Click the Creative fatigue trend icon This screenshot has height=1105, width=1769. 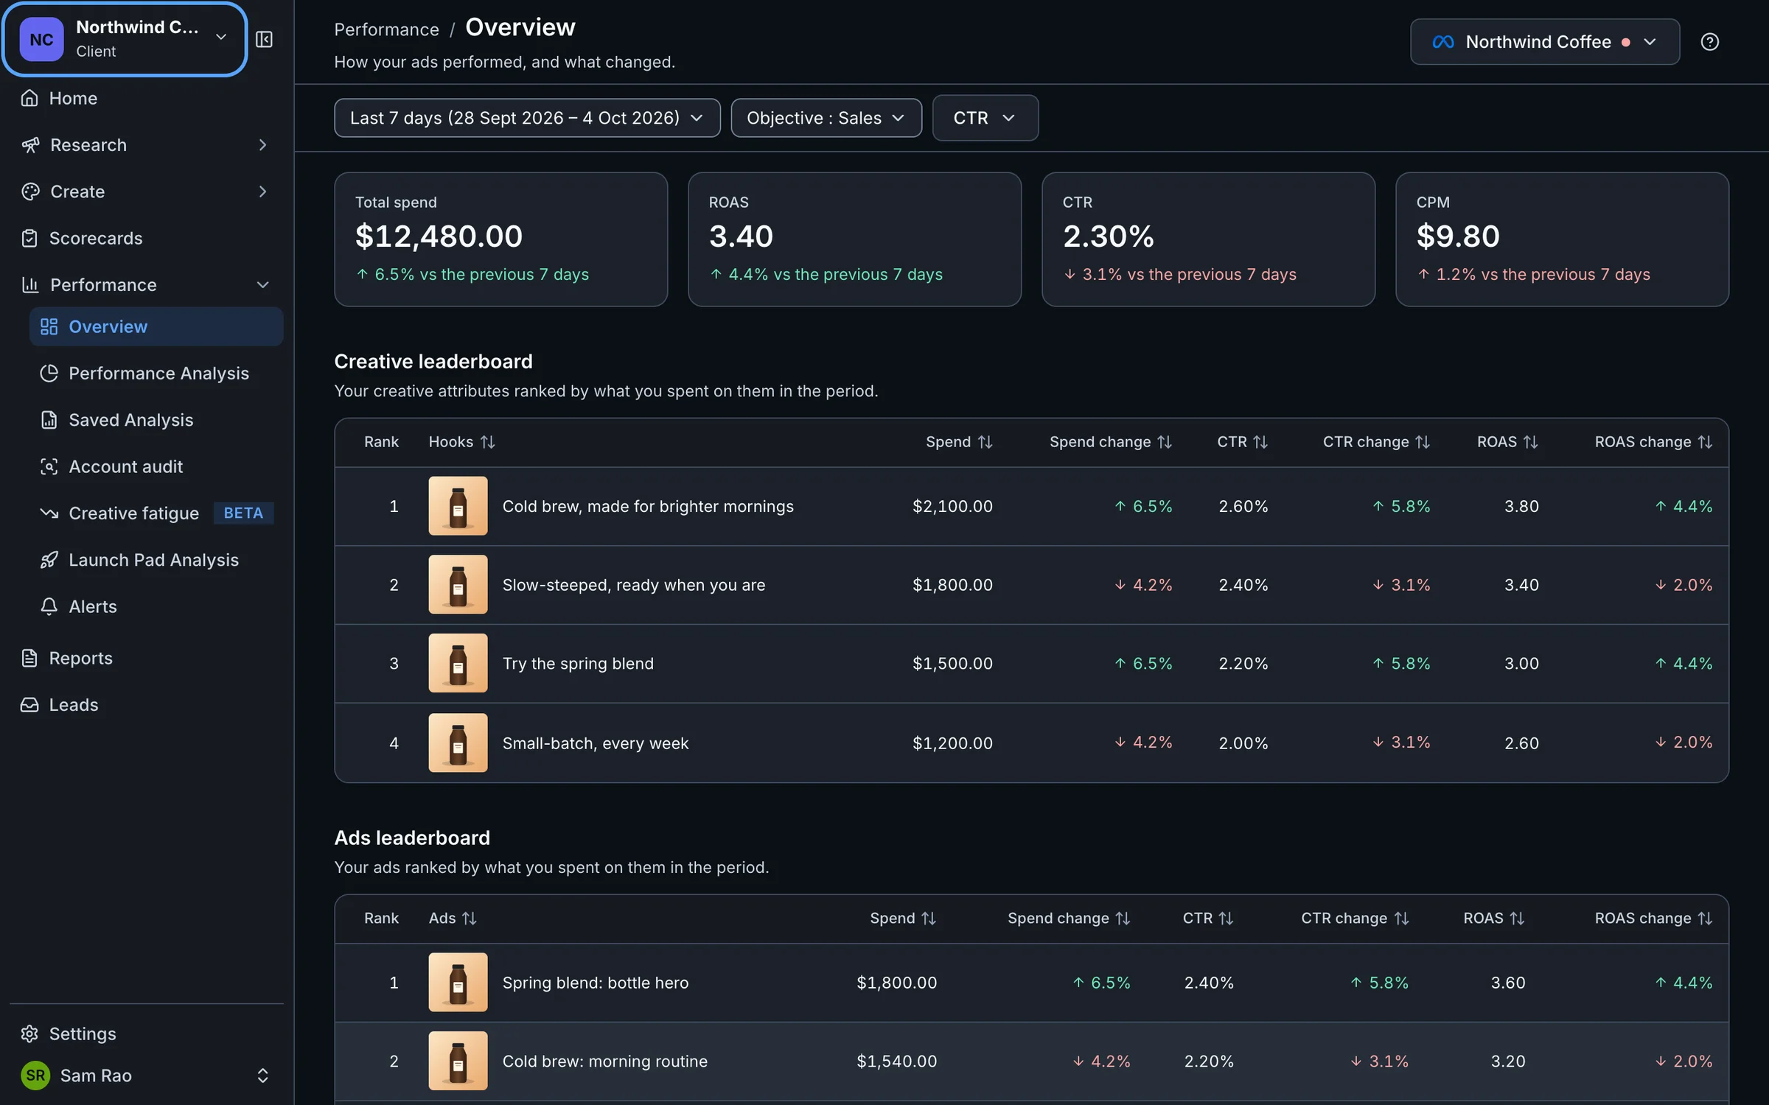click(x=49, y=513)
